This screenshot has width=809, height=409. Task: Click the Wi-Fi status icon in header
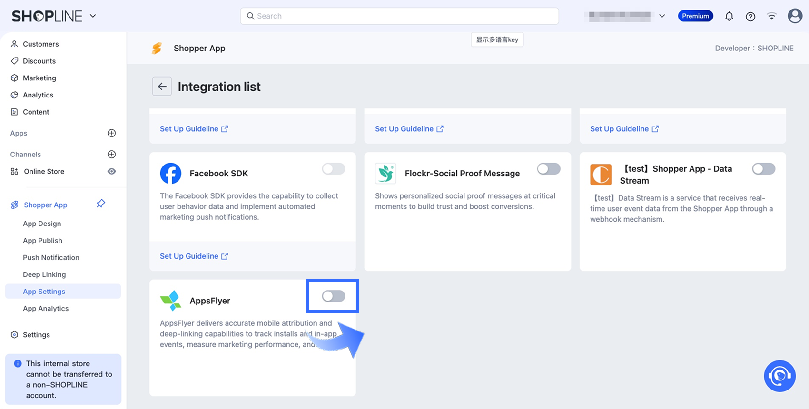[x=772, y=17]
